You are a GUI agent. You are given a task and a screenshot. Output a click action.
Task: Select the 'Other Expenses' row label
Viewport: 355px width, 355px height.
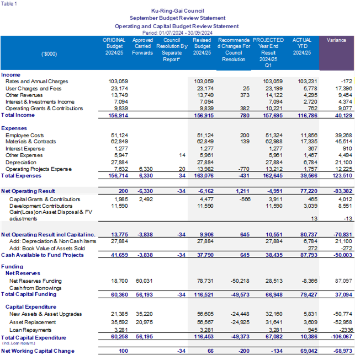pos(24,155)
